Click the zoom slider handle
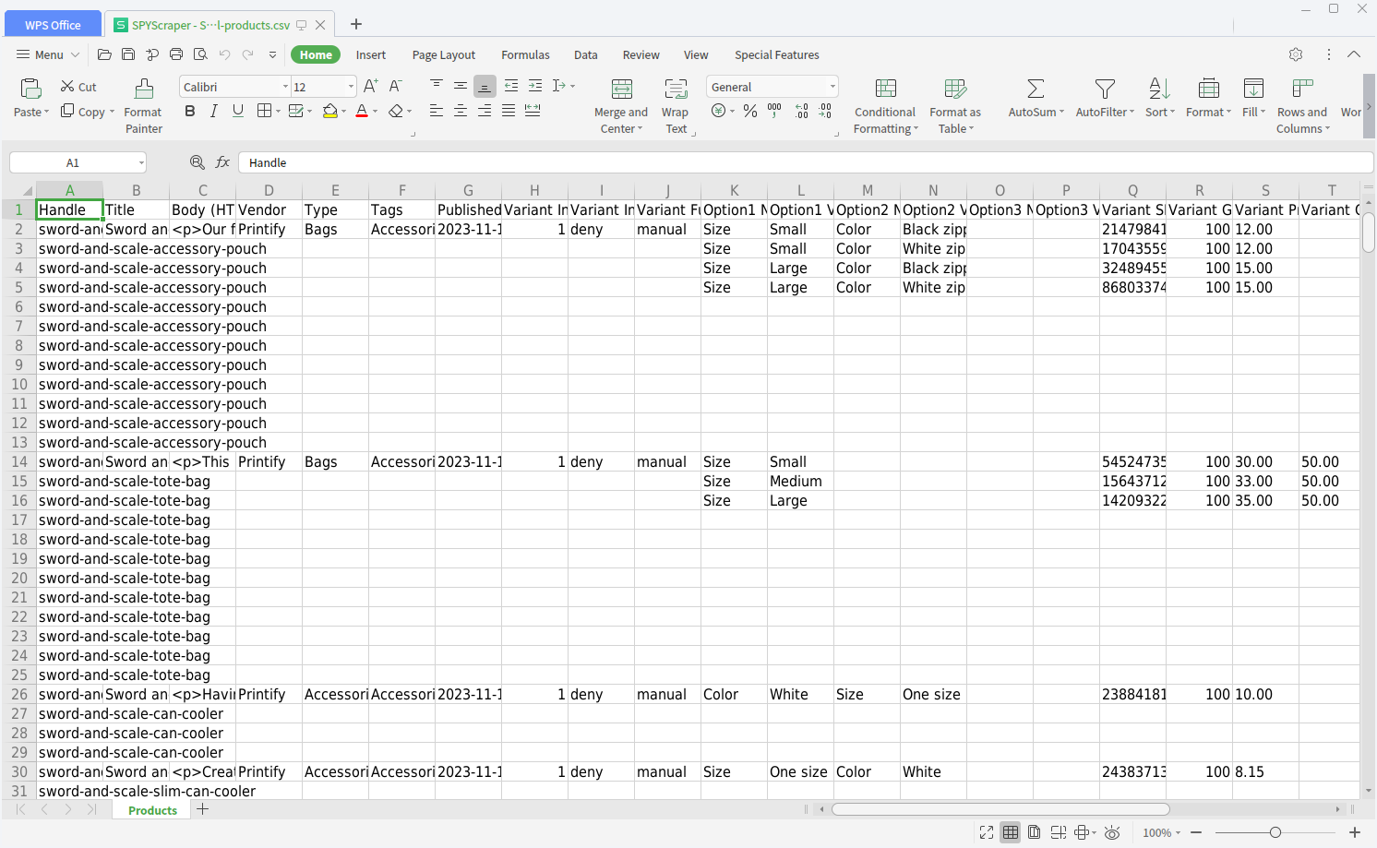 pyautogui.click(x=1275, y=832)
